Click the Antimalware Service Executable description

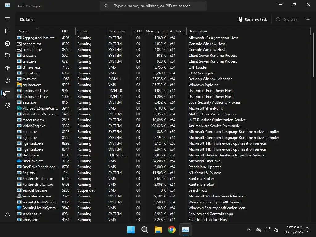tap(214, 126)
